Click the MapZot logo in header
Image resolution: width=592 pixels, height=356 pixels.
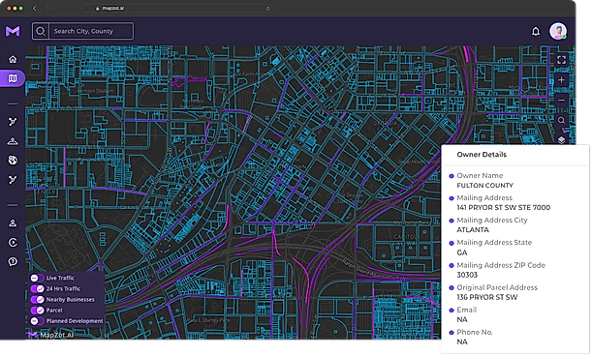(13, 31)
